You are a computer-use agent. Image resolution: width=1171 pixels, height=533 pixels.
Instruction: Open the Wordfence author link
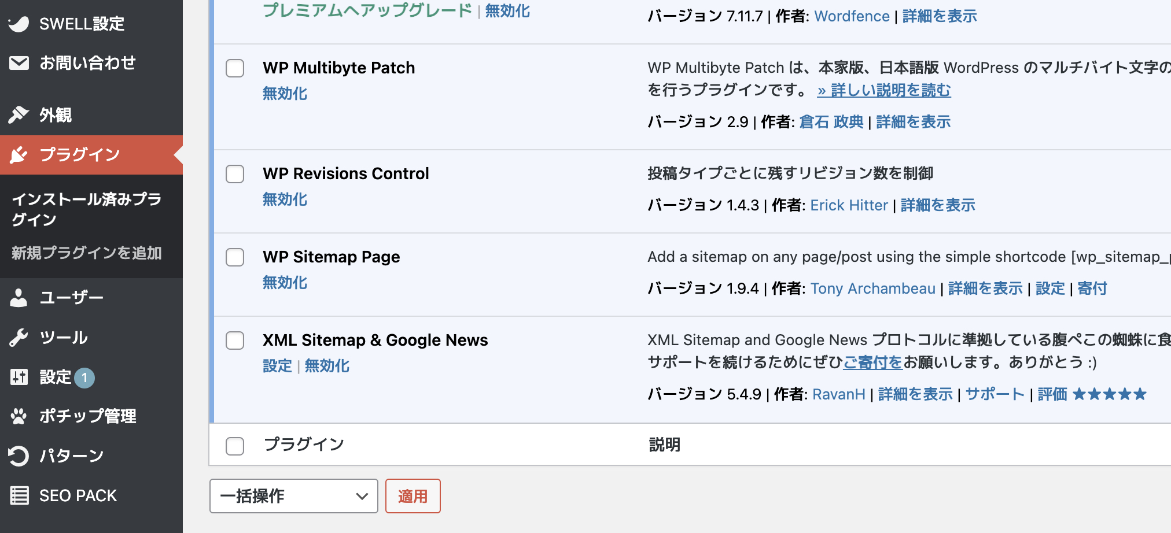852,16
